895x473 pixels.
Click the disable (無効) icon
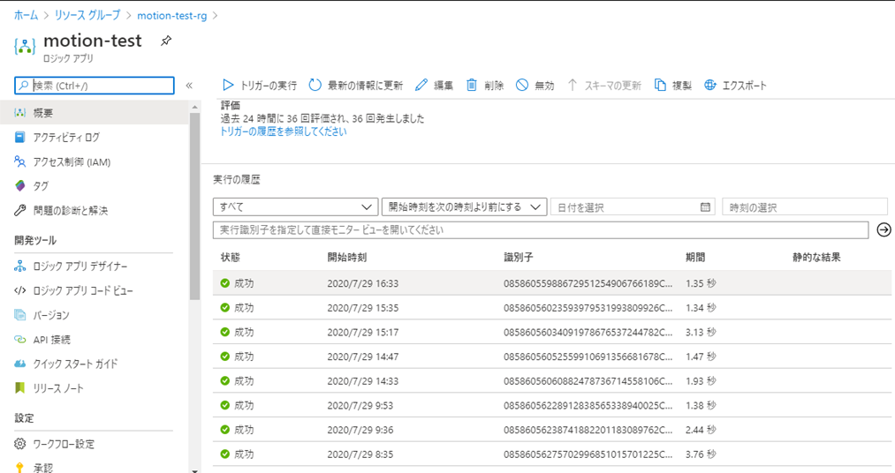521,85
